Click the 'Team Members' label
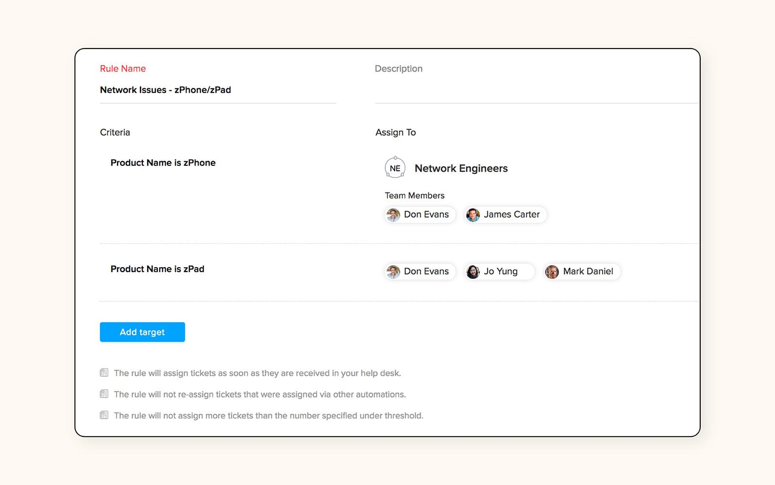 [x=415, y=195]
